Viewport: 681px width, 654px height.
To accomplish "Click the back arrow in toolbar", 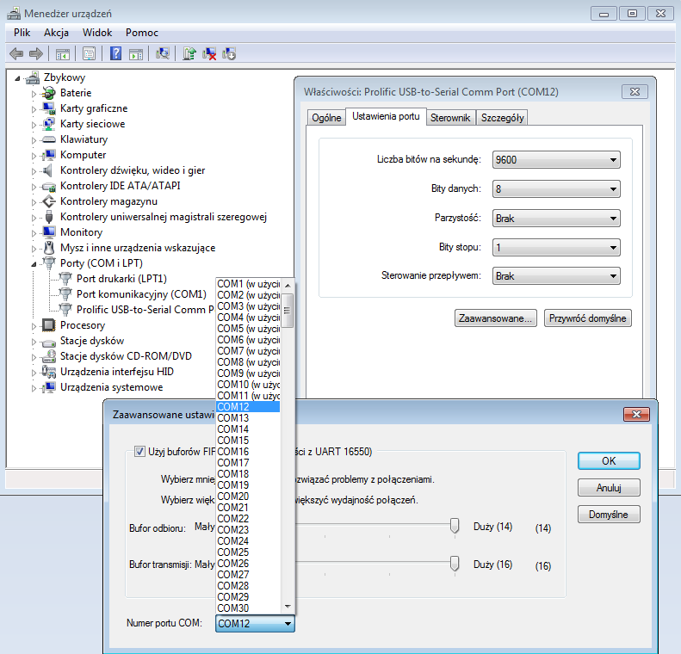I will tap(16, 53).
